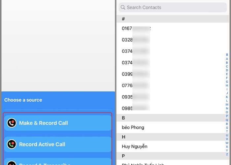The image size is (231, 165).
Task: Jump to letter Z in the alphabet index
Action: (x=227, y=154)
